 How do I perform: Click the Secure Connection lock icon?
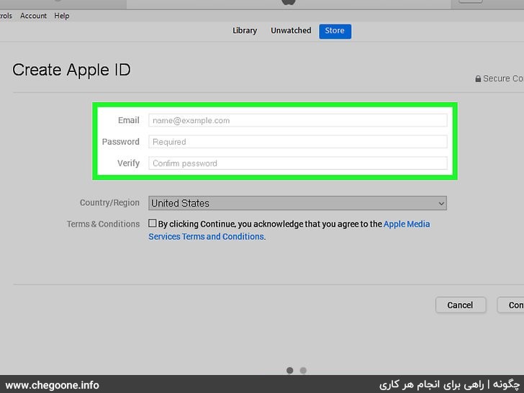pyautogui.click(x=478, y=78)
